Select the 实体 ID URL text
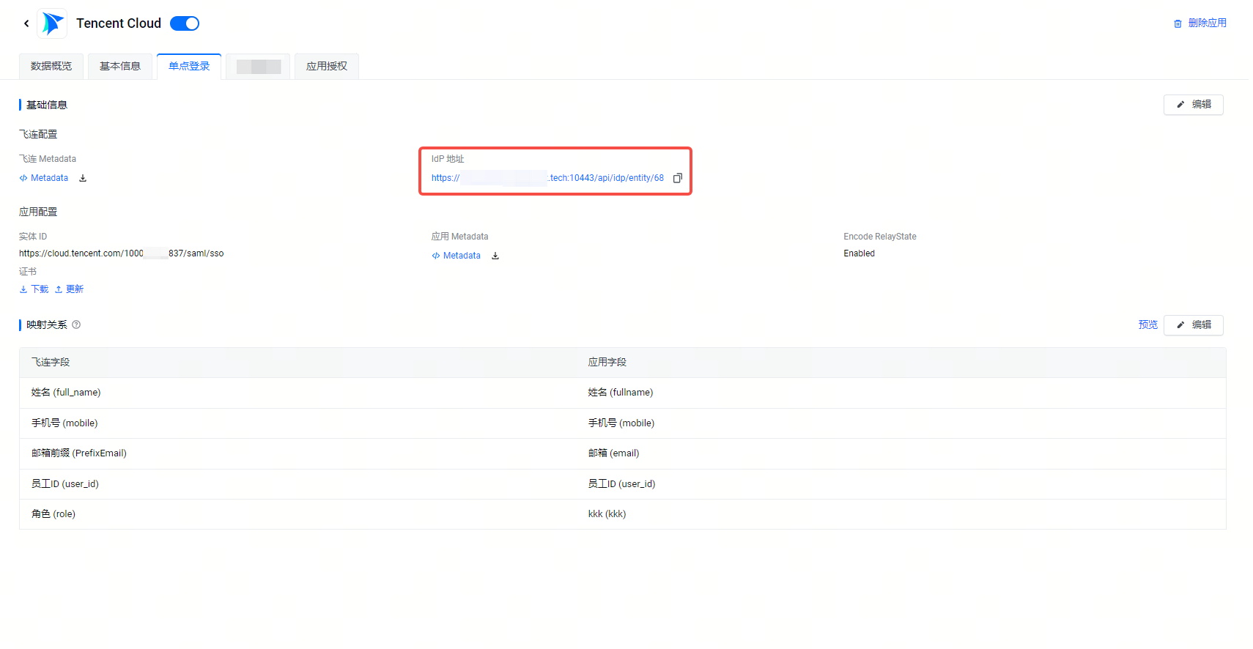 coord(122,253)
